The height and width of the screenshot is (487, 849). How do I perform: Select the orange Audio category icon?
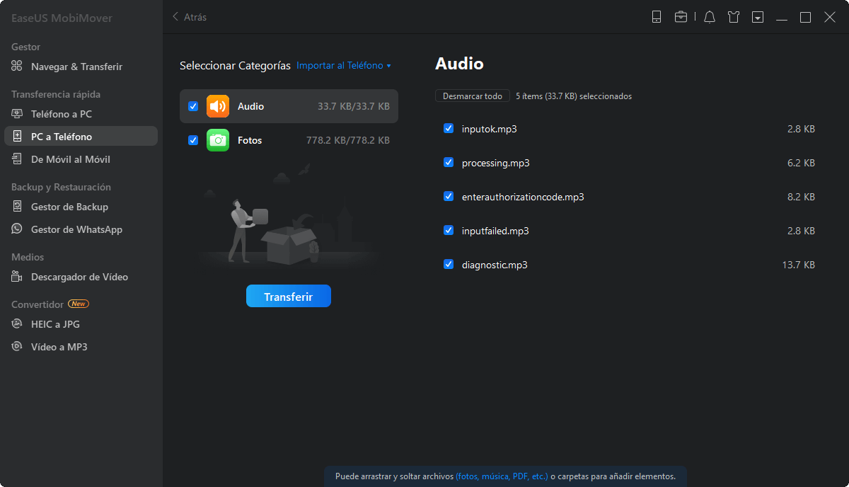click(218, 106)
